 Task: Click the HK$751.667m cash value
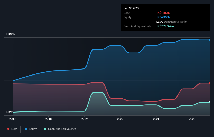164,26
